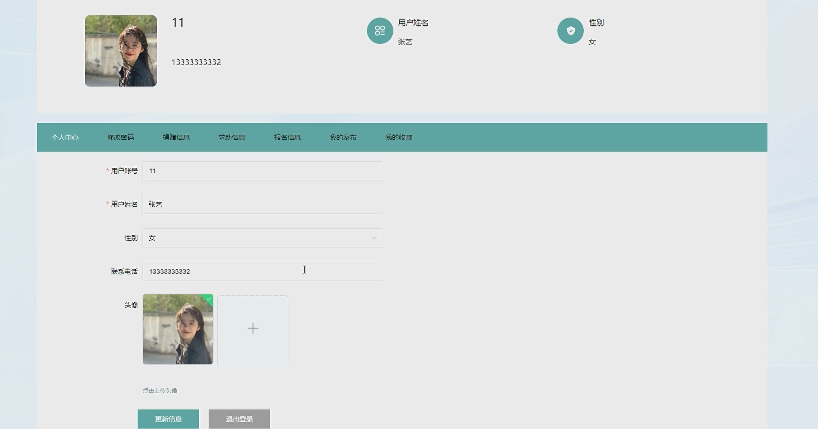Image resolution: width=818 pixels, height=429 pixels.
Task: Switch to 求助信息 tab
Action: tap(232, 137)
